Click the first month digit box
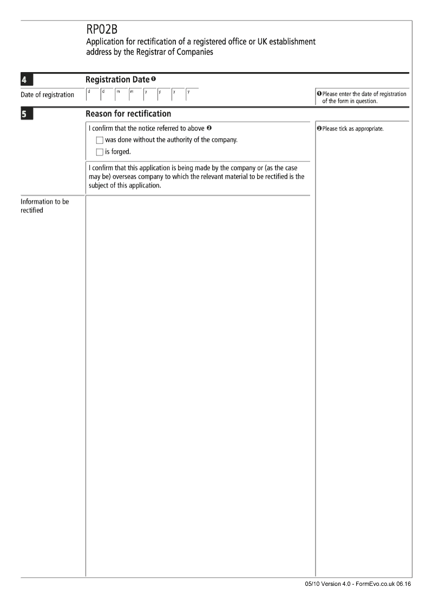The width and height of the screenshot is (433, 613). tap(121, 95)
